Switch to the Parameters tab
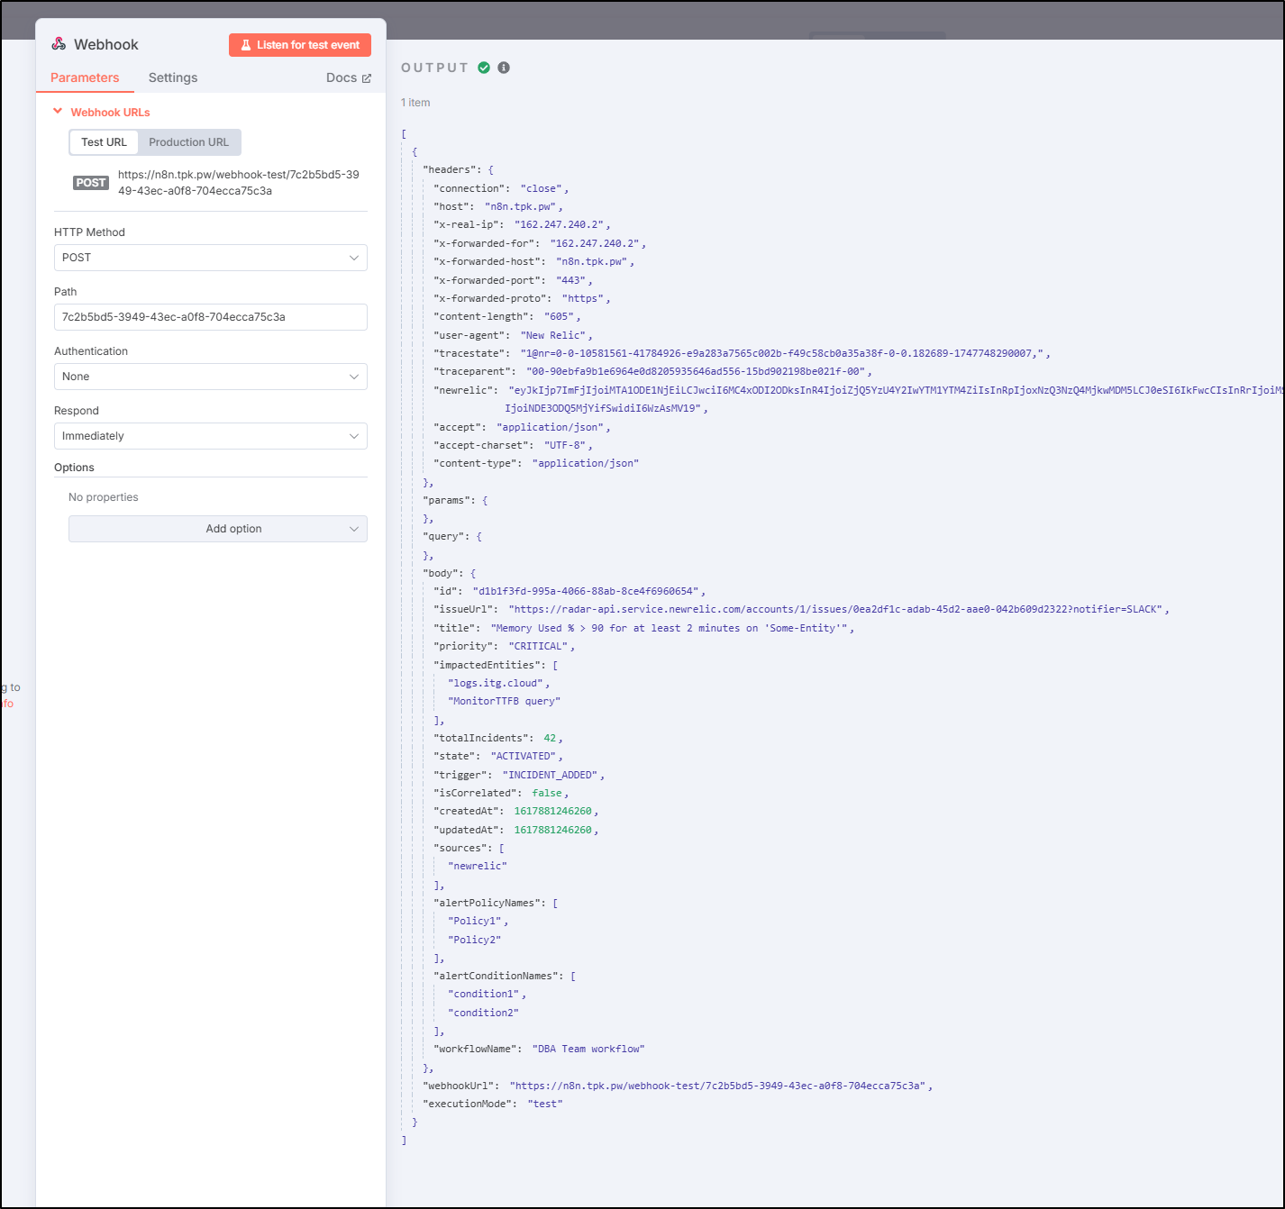Image resolution: width=1285 pixels, height=1209 pixels. tap(85, 77)
